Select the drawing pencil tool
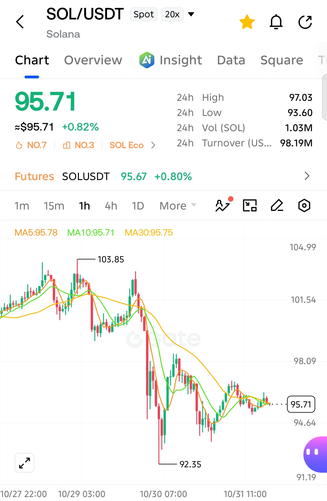This screenshot has height=501, width=327. tap(277, 206)
